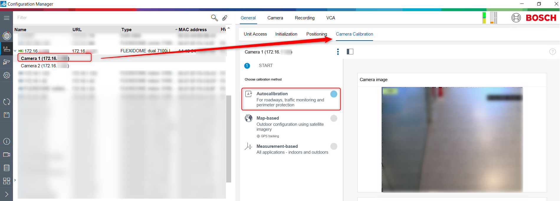Viewport: 560px width, 201px height.
Task: Sort by the URL column header
Action: pos(77,30)
